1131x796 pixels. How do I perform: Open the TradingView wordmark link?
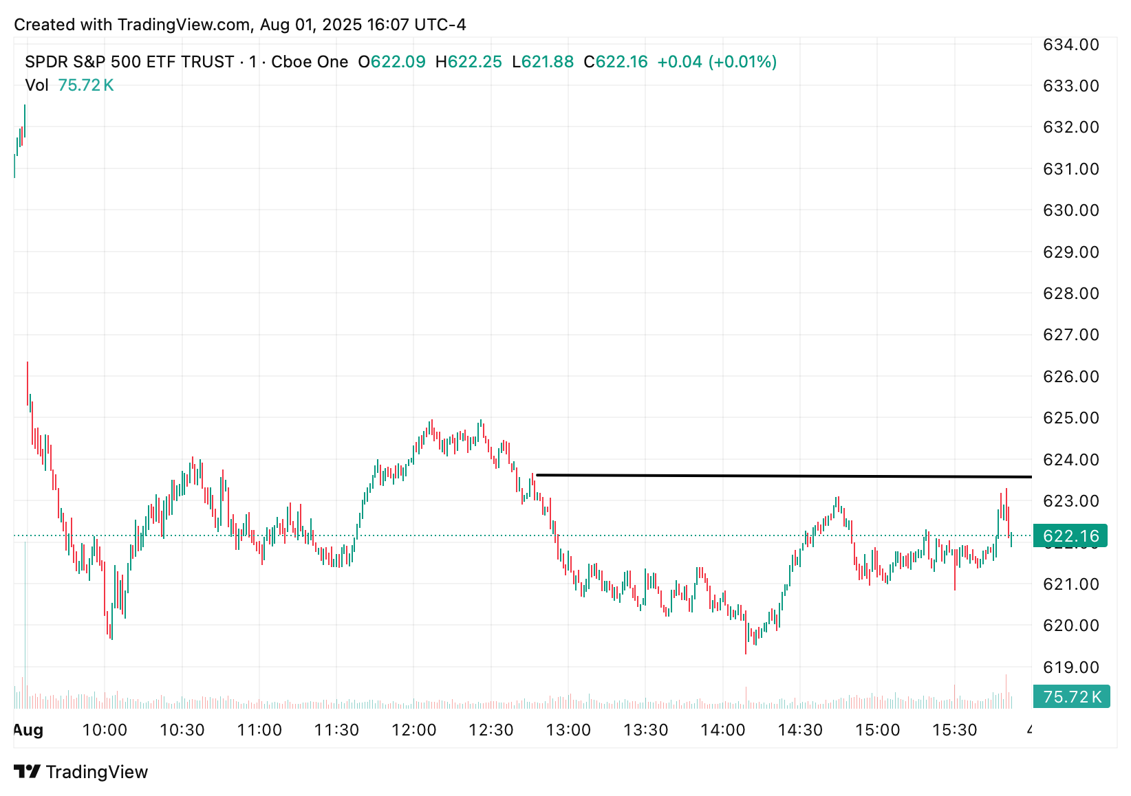[x=97, y=772]
